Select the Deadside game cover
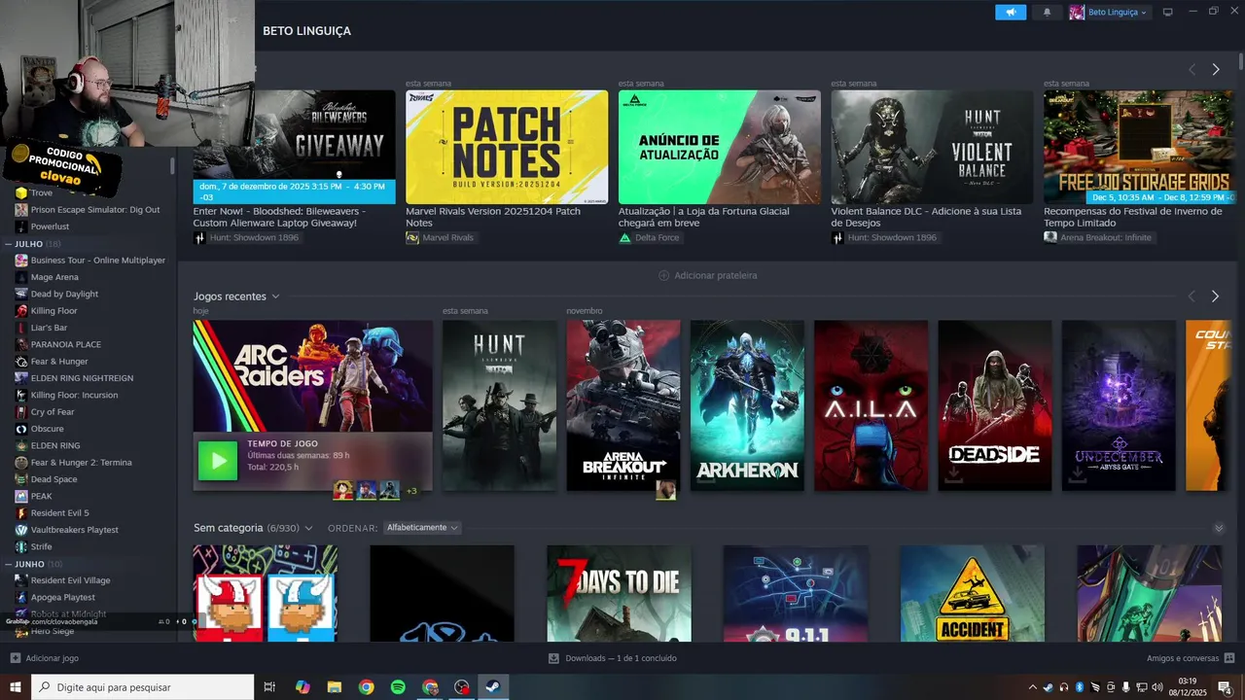 [x=994, y=405]
